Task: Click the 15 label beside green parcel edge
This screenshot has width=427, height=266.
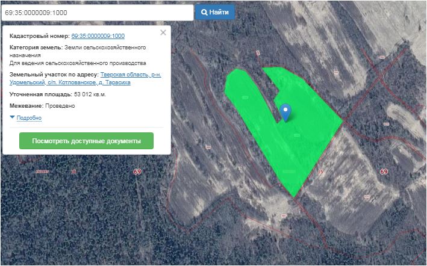Action: point(320,172)
